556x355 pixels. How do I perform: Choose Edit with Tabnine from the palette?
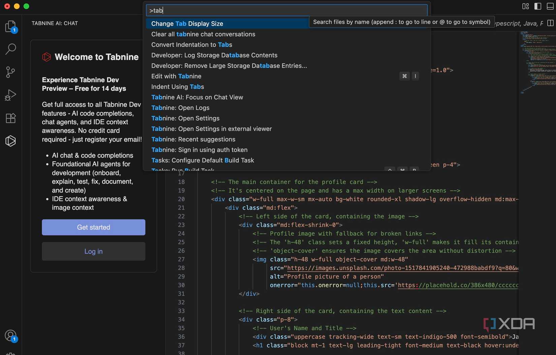(176, 76)
